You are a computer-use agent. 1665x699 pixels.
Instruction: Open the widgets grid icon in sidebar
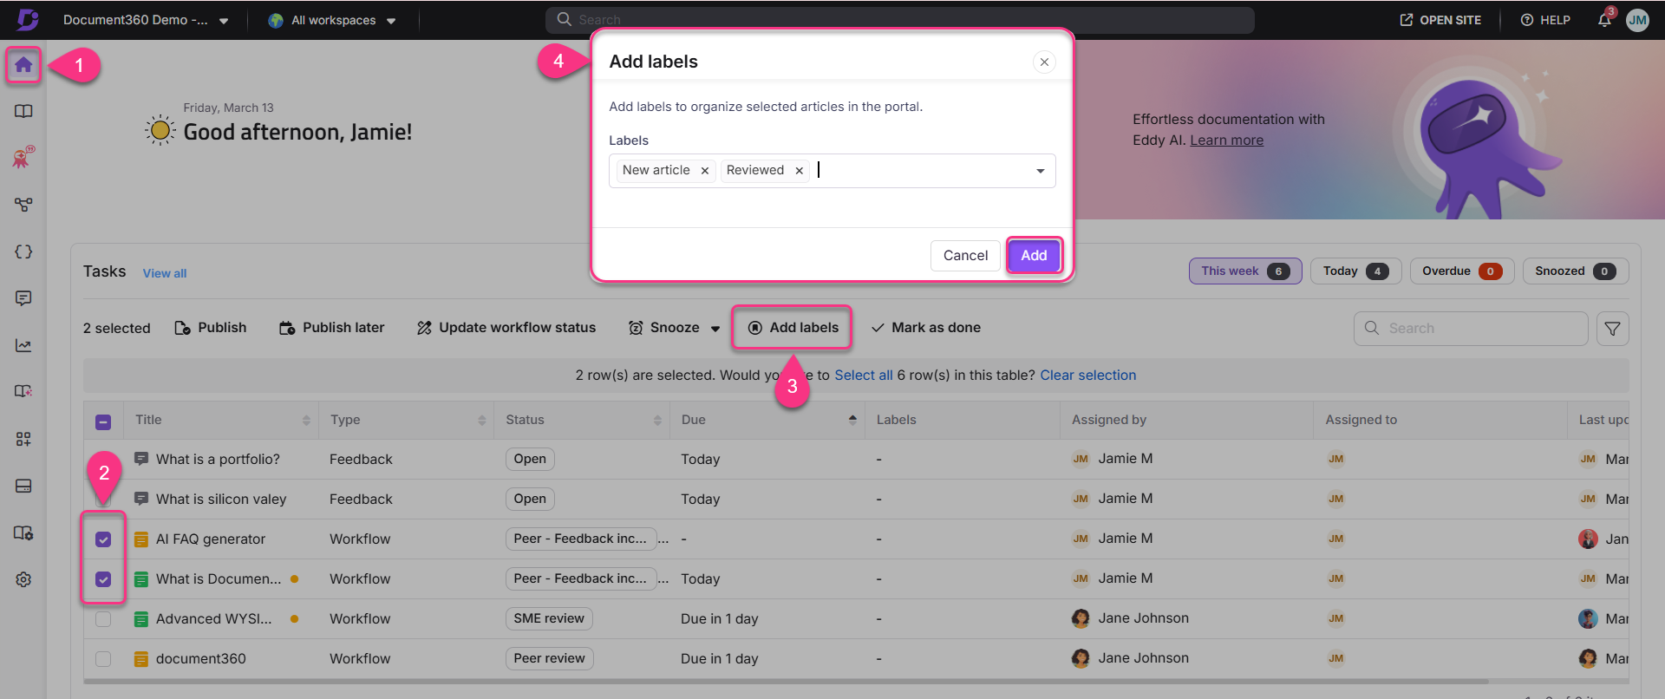23,439
